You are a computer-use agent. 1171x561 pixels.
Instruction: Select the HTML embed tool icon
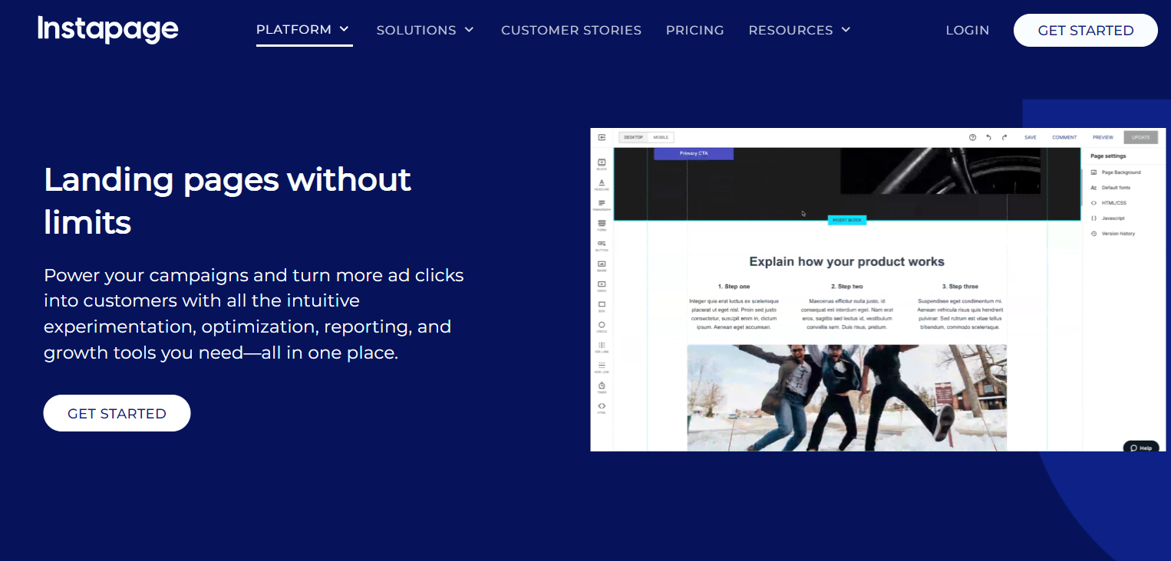click(x=602, y=408)
